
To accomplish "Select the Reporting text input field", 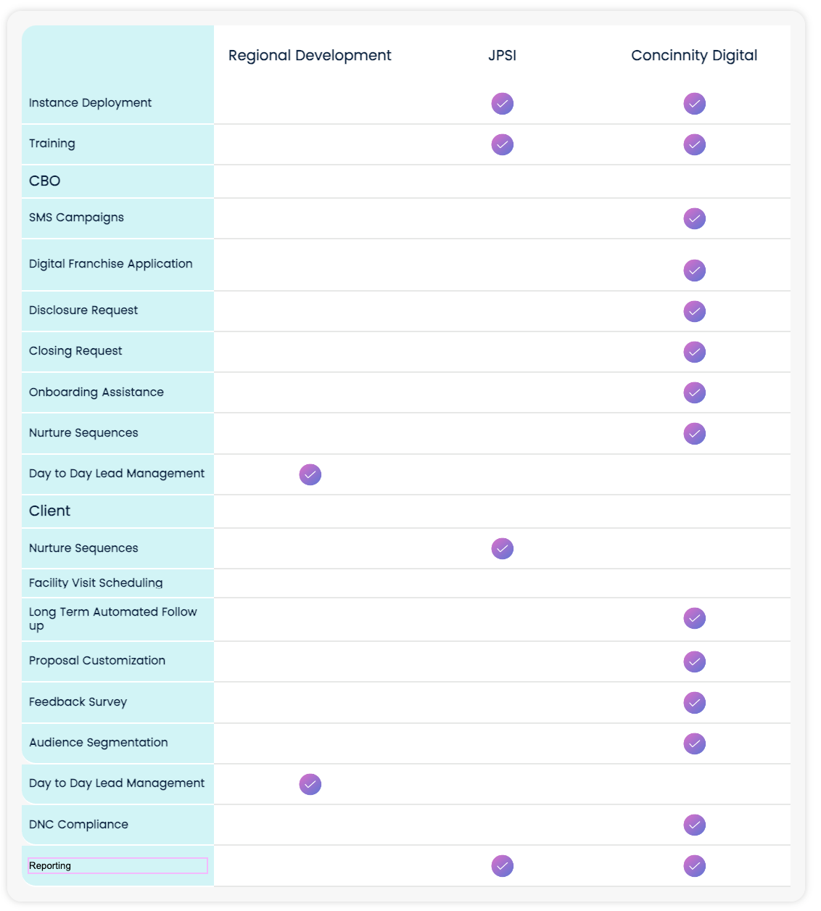I will [117, 865].
